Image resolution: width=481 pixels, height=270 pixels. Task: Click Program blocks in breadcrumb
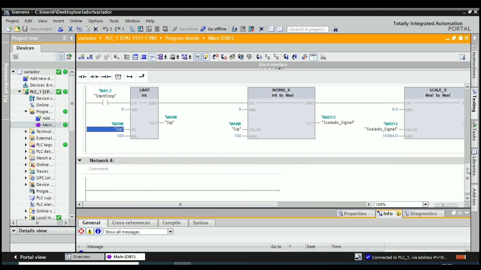[182, 38]
